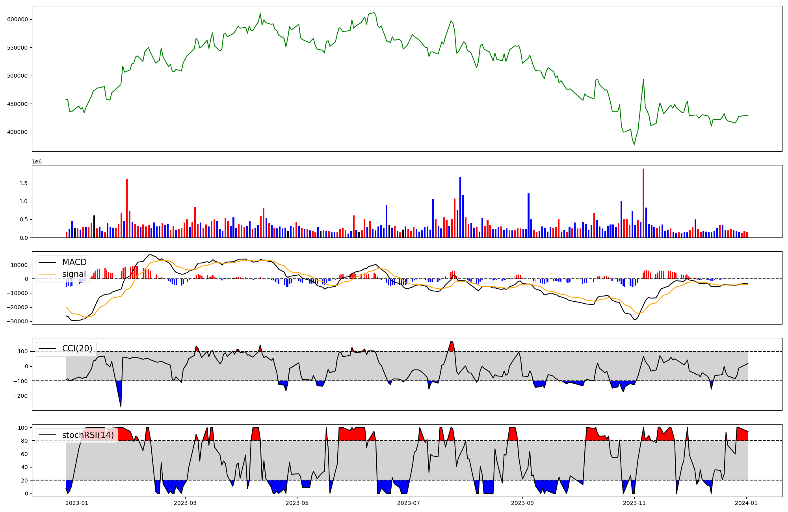The image size is (788, 512).
Task: Click the 80 level label on stochRSI axis
Action: click(x=24, y=441)
